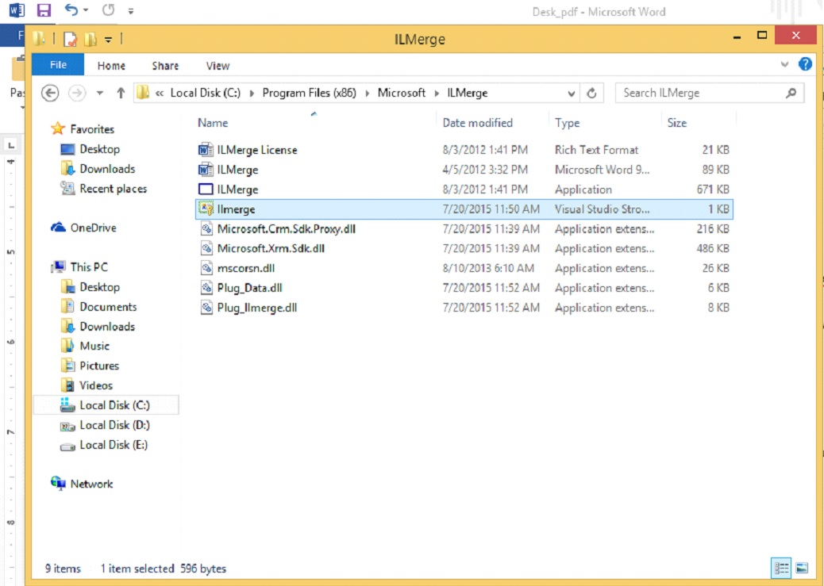
Task: Go up one folder level
Action: 121,93
